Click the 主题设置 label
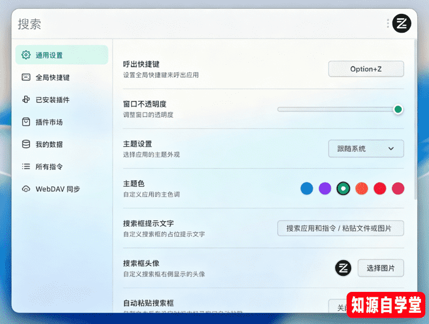 pos(137,144)
